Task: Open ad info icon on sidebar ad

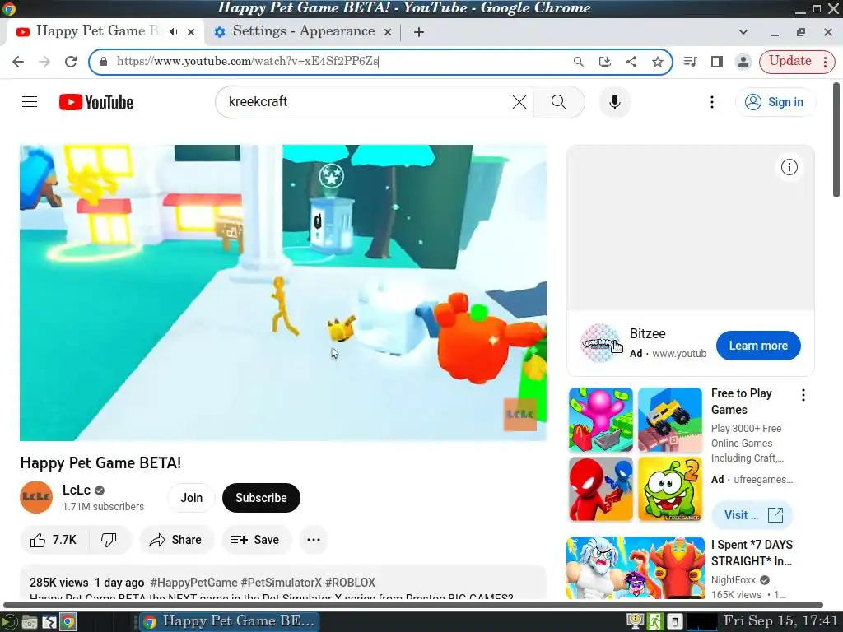Action: coord(789,167)
